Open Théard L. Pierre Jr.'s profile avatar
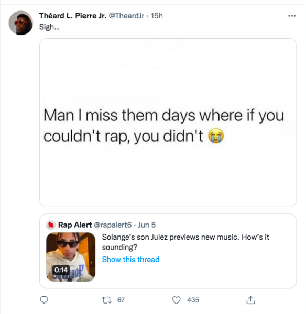Image resolution: width=306 pixels, height=314 pixels. point(21,23)
